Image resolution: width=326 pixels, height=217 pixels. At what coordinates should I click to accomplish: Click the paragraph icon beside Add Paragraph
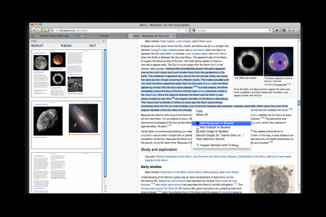(x=198, y=123)
